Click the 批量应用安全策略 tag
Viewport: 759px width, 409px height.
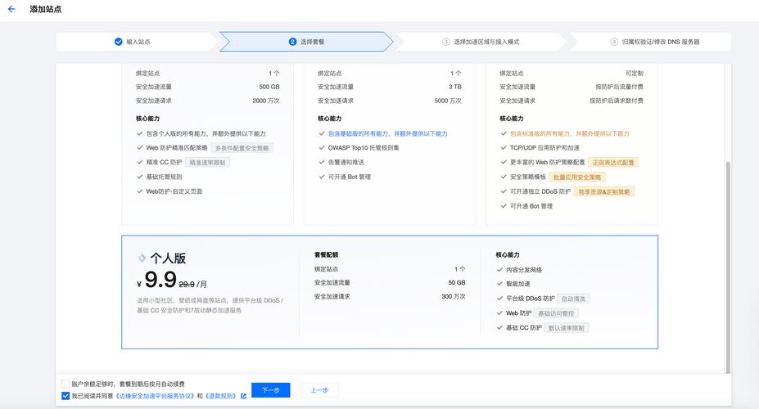[x=577, y=177]
